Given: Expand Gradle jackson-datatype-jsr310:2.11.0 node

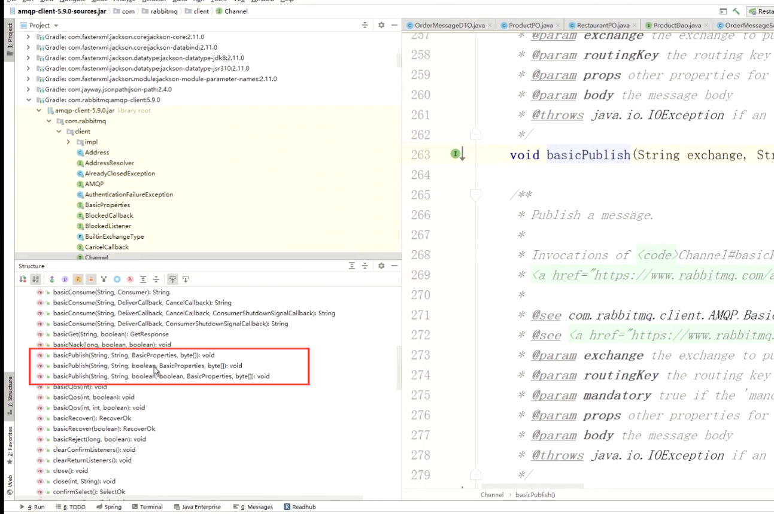Looking at the screenshot, I should (28, 68).
